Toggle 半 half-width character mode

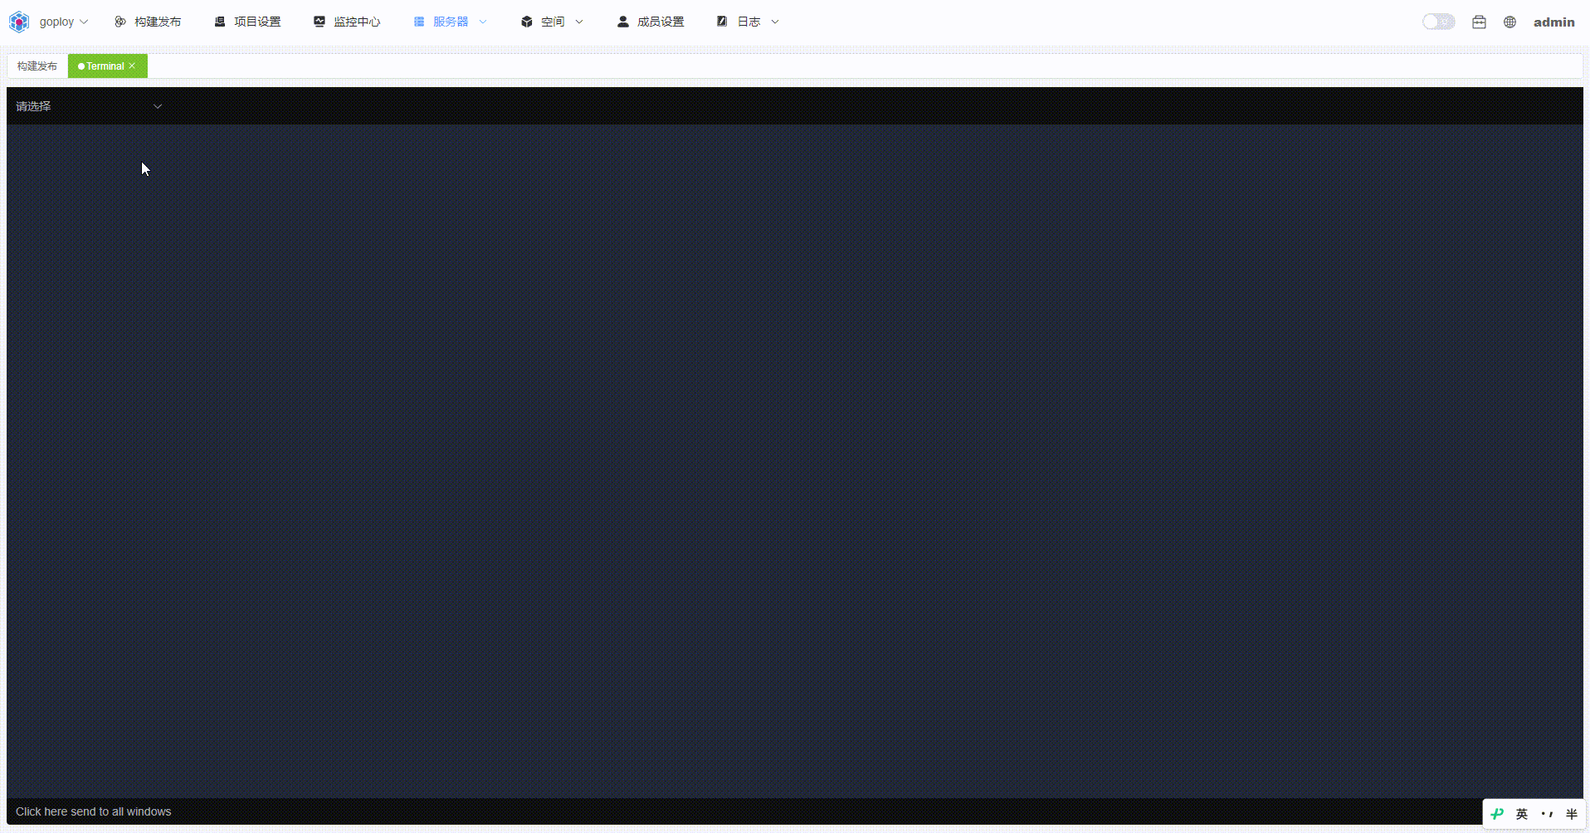[x=1571, y=814]
